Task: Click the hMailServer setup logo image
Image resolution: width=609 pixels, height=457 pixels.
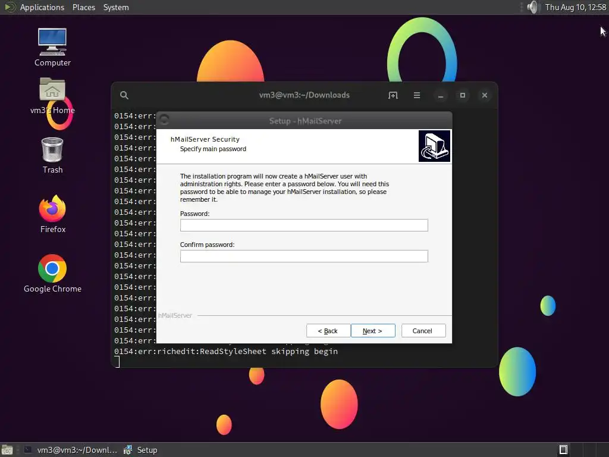Action: click(434, 146)
